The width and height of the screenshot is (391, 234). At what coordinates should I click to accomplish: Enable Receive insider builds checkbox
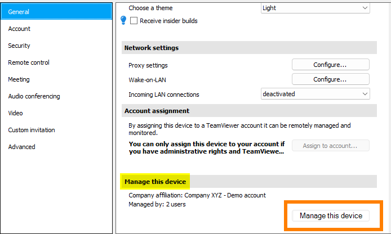tap(134, 21)
